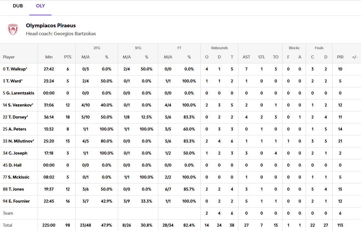Image resolution: width=361 pixels, height=231 pixels.
Task: Click the +/- column header
Action: (x=355, y=57)
